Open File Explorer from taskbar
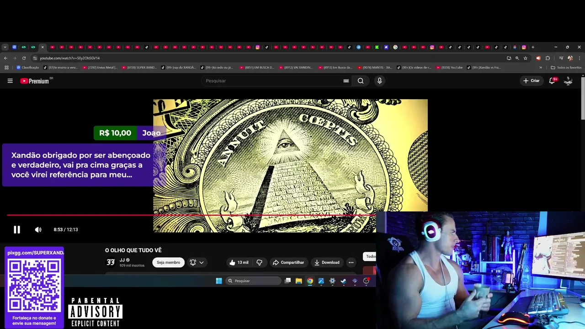The image size is (585, 329). (x=298, y=281)
